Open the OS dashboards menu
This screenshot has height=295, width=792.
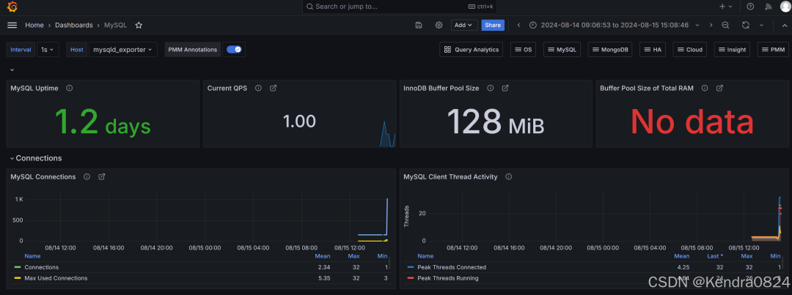(524, 50)
